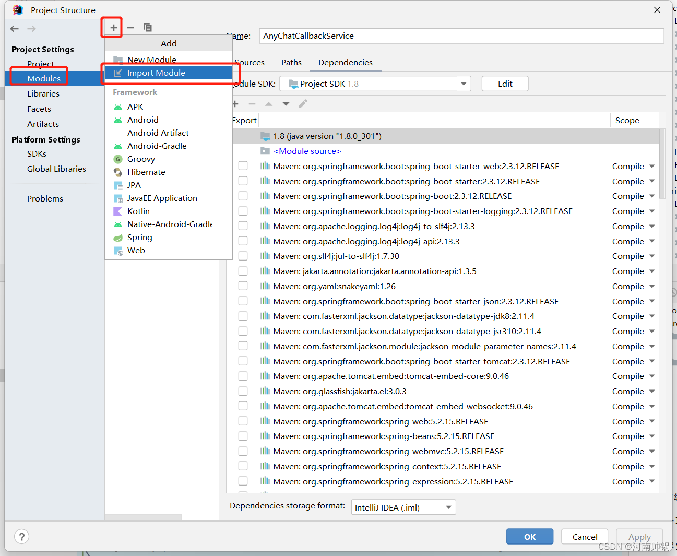Select the 1.8 java version row
Viewport: 677px width, 556px height.
(x=445, y=136)
